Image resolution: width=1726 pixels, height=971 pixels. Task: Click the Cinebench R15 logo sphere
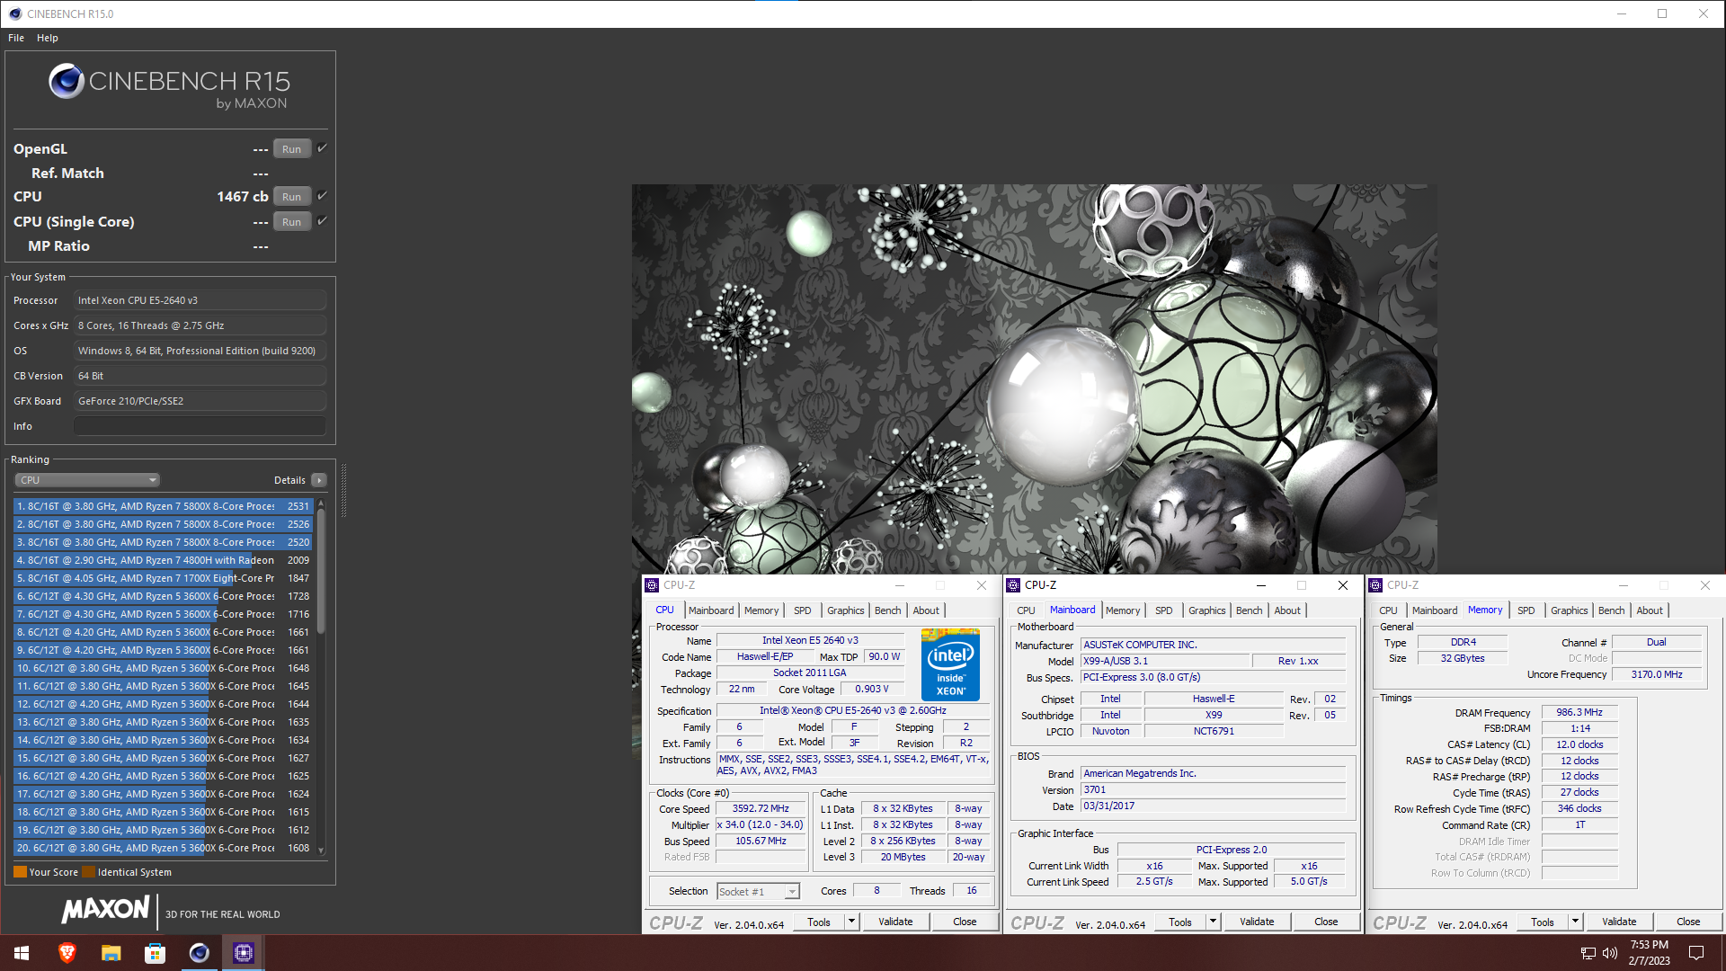(x=66, y=82)
